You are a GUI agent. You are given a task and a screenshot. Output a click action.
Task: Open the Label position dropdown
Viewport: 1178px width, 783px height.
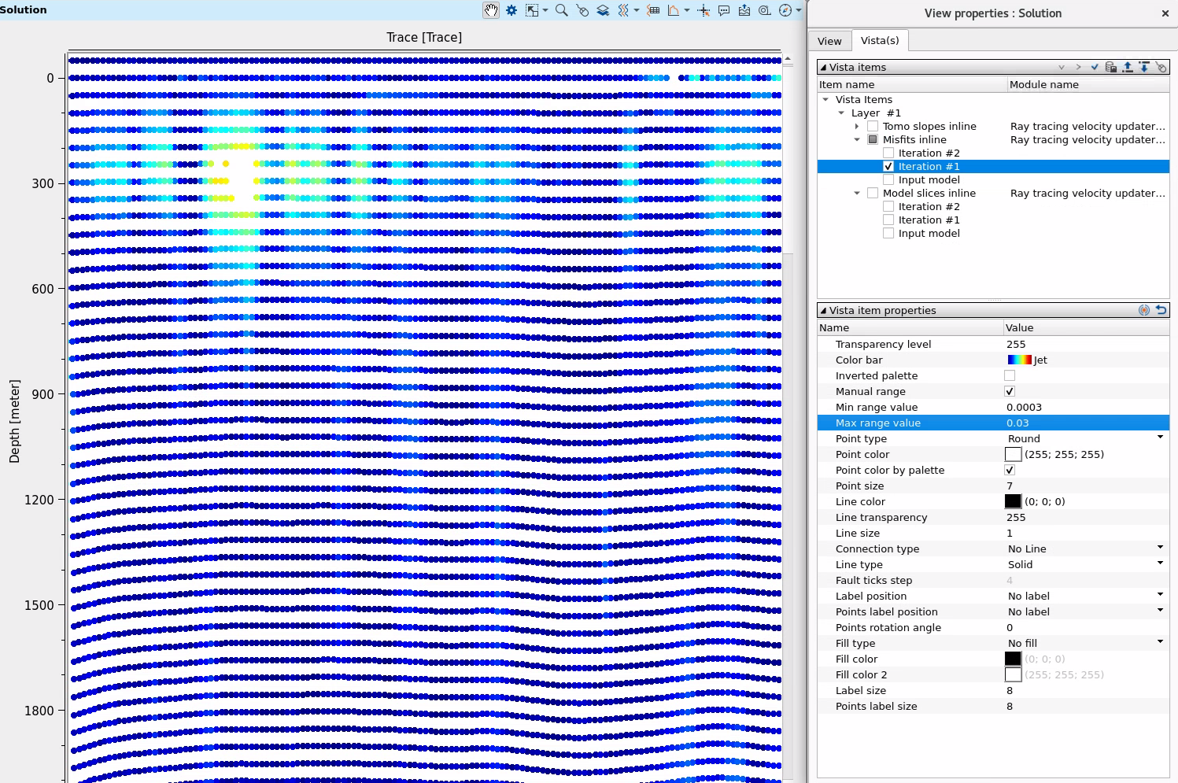click(x=1160, y=595)
